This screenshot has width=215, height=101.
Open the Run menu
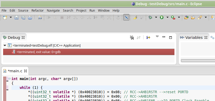tap(92, 11)
